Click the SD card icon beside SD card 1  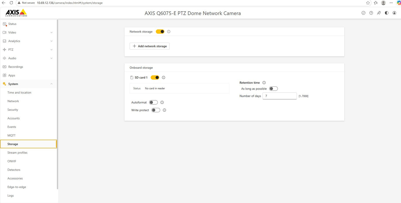132,77
